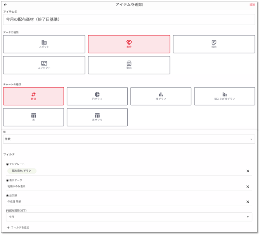Select the 積み上げ棒グラフ stacked bar chart

click(224, 96)
